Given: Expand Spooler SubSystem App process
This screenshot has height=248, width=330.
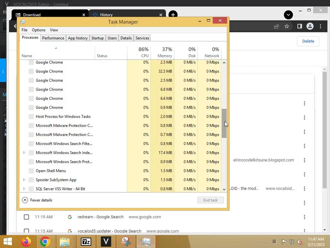Looking at the screenshot, I should click(24, 180).
